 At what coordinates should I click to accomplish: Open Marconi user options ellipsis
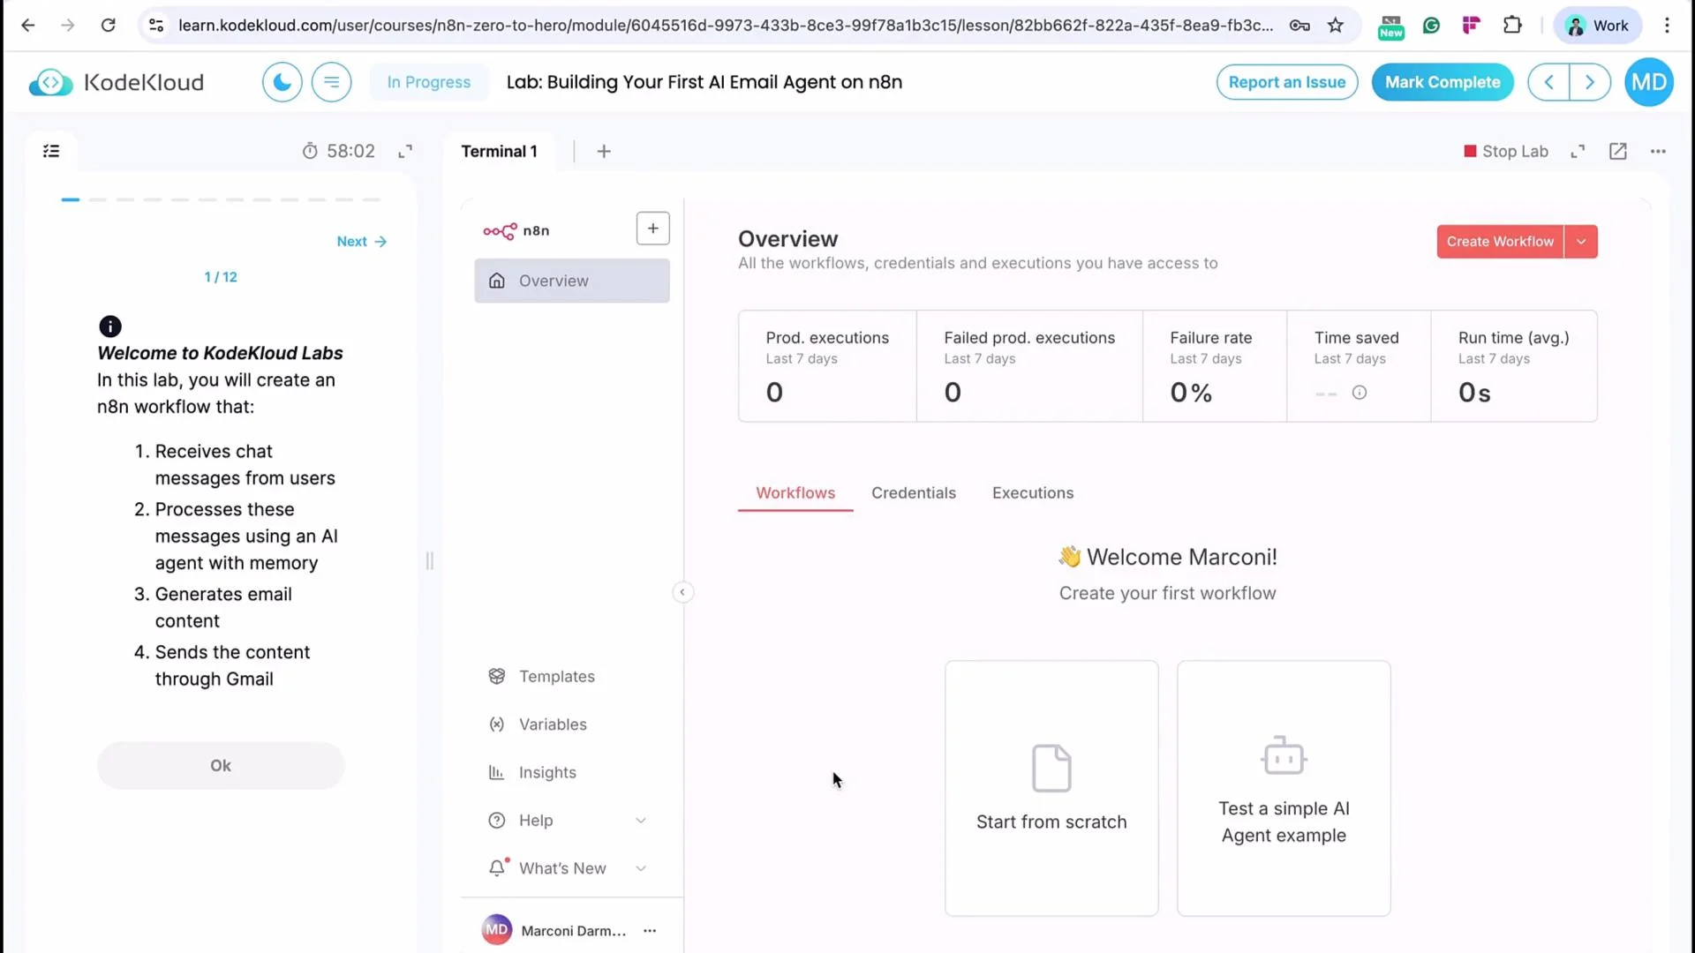click(650, 931)
